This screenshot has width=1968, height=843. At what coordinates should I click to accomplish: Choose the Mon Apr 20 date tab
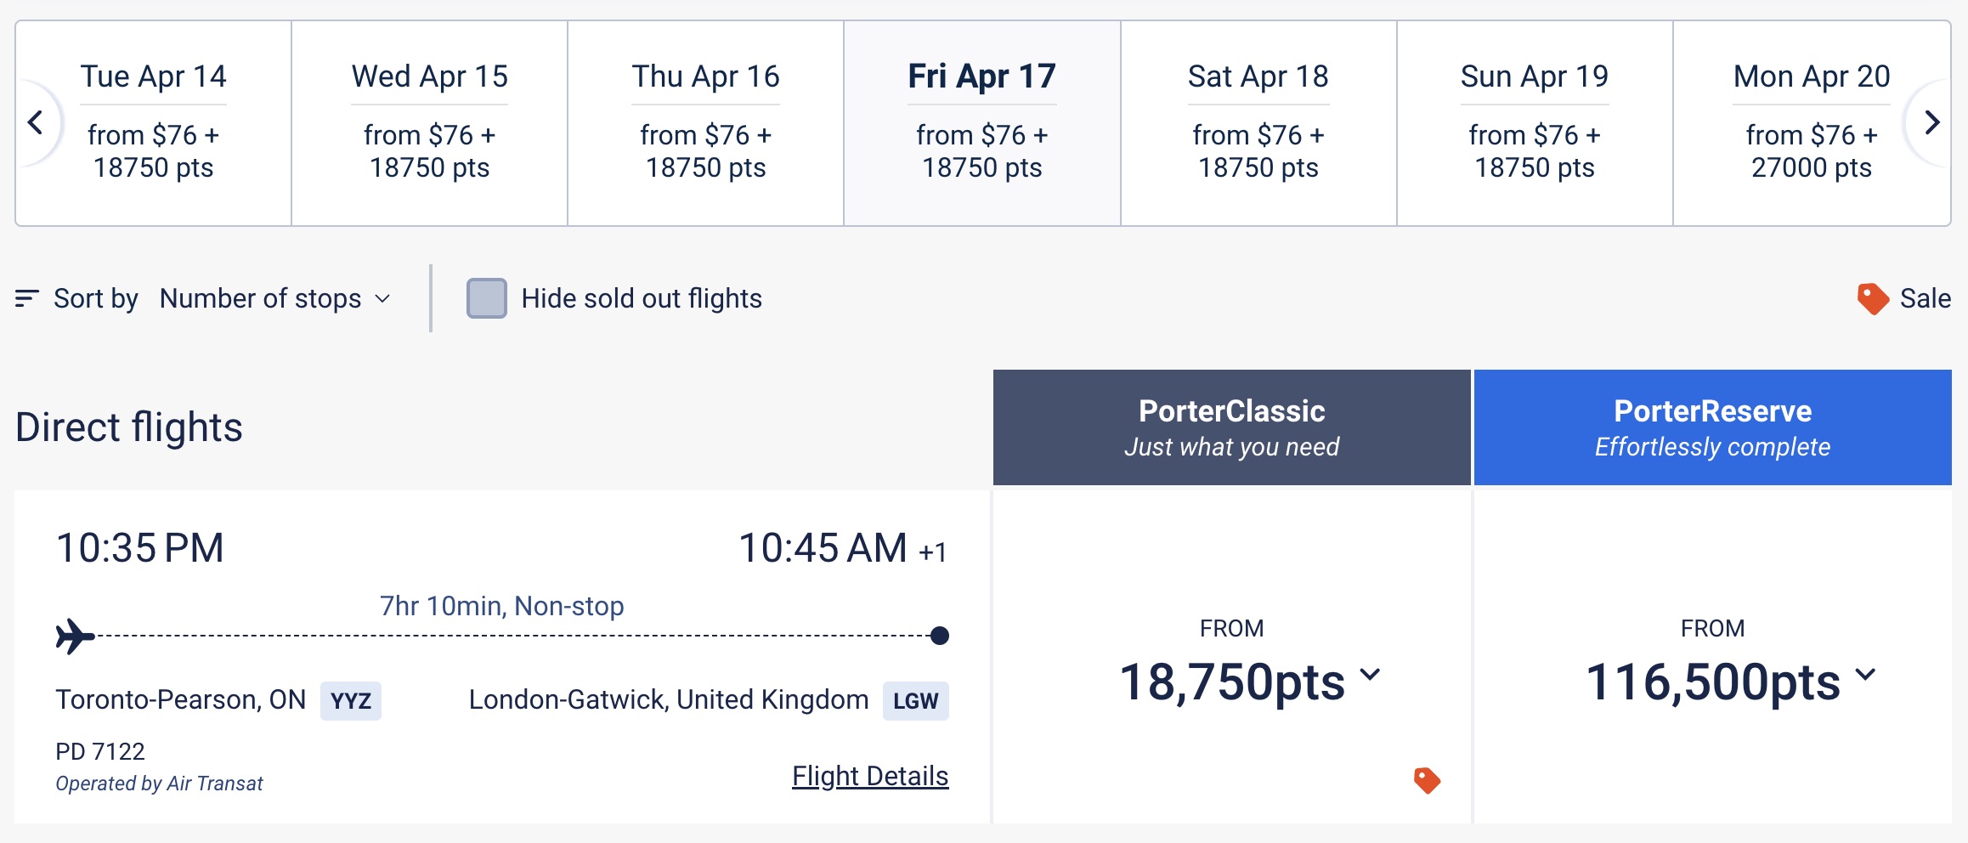1811,122
